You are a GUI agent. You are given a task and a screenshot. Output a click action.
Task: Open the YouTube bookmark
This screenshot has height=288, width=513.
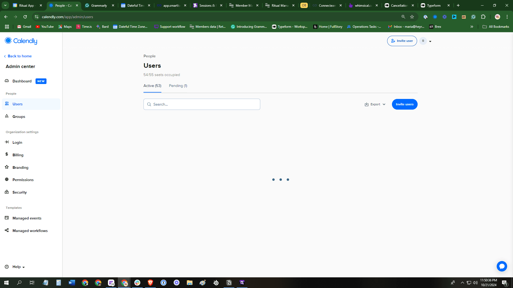point(44,27)
